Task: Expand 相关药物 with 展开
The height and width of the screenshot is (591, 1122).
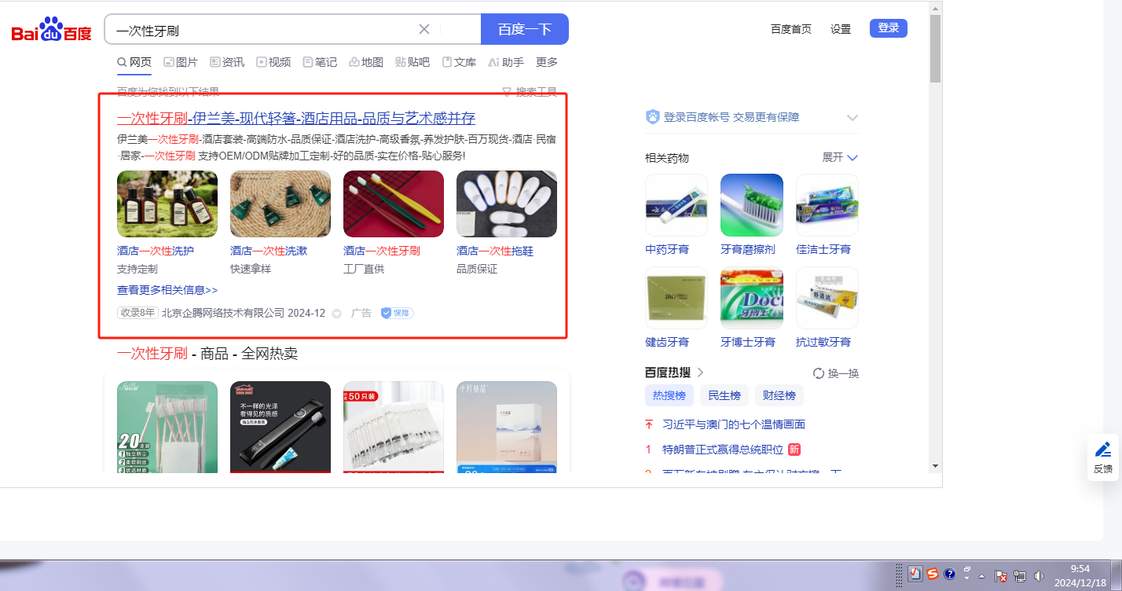Action: click(840, 157)
